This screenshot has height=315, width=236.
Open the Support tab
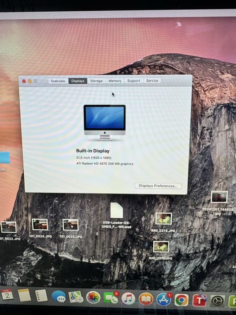point(134,81)
